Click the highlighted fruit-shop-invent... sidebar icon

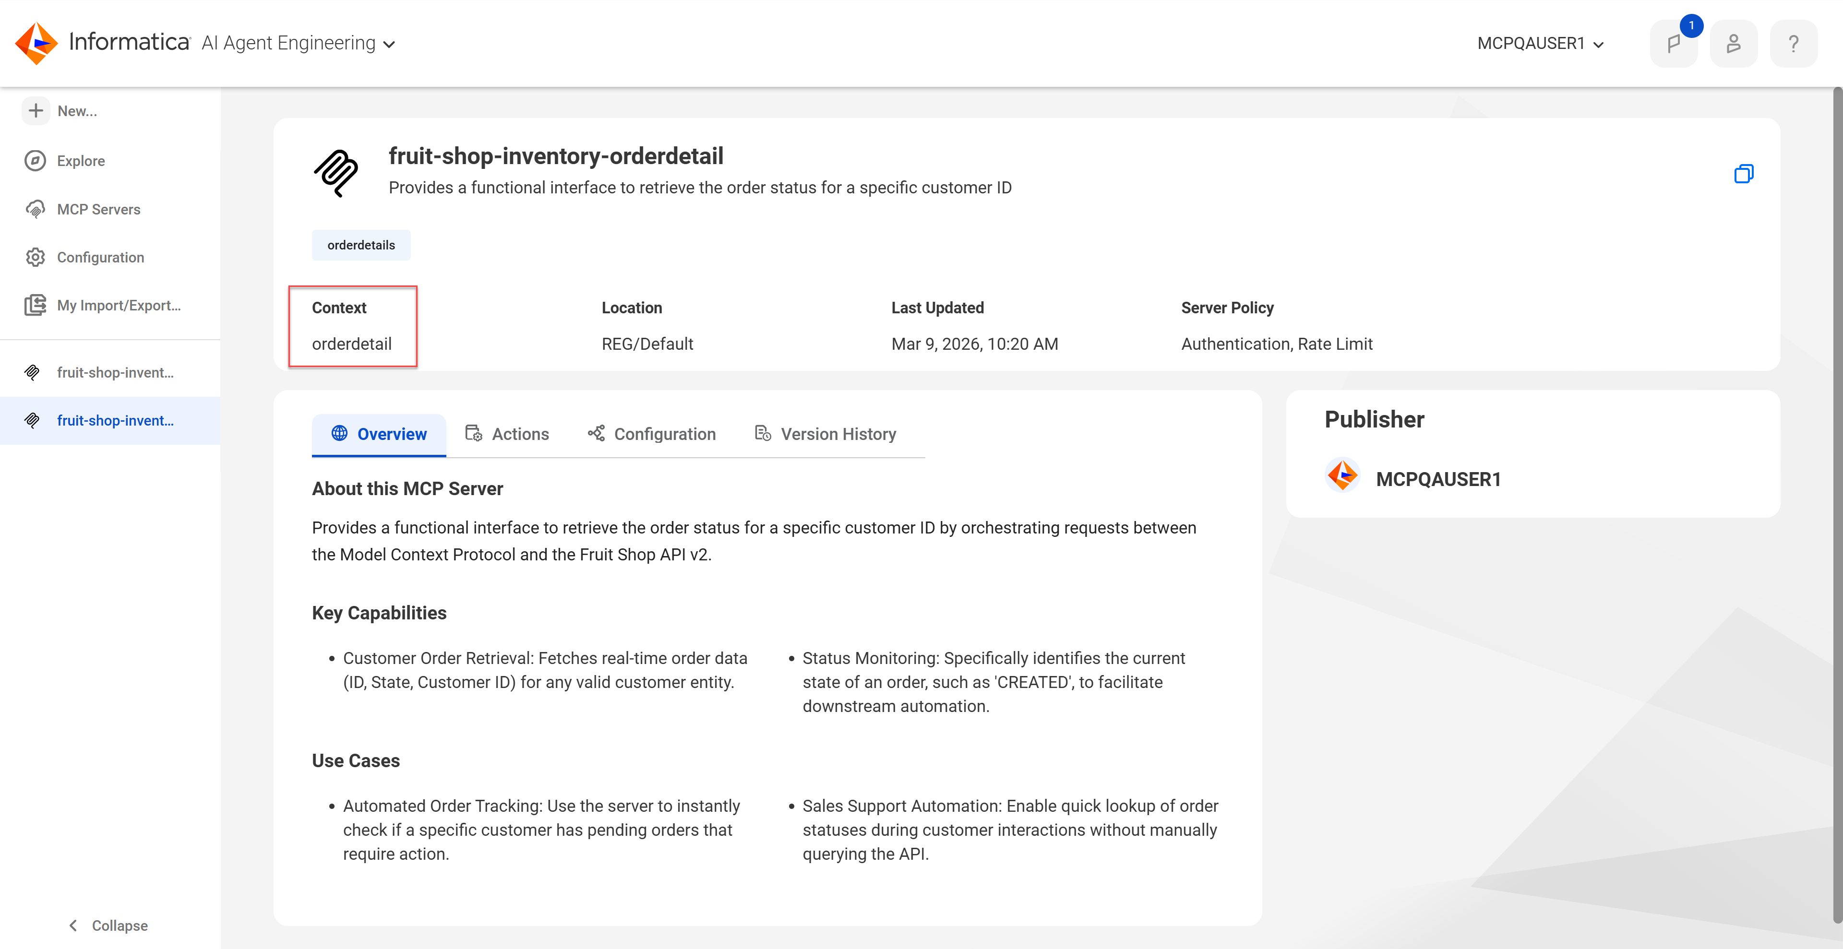pyautogui.click(x=32, y=420)
